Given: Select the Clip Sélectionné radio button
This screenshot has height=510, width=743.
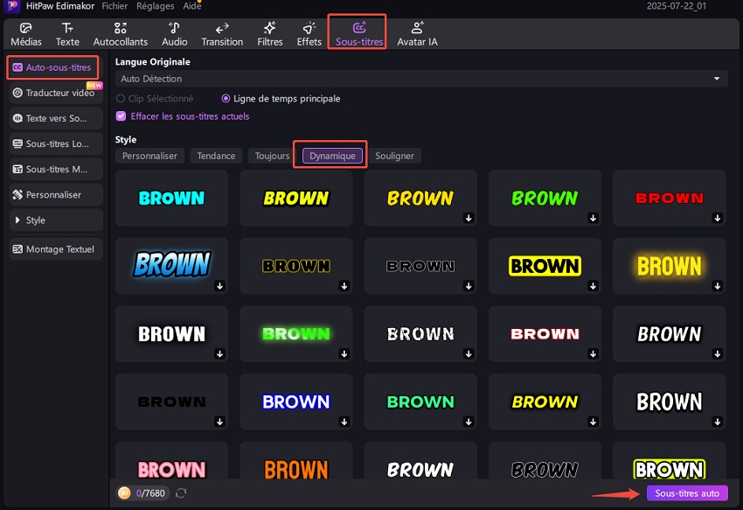Looking at the screenshot, I should [122, 99].
